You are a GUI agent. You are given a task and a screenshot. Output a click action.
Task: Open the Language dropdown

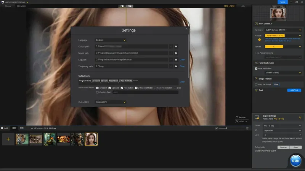click(x=111, y=40)
